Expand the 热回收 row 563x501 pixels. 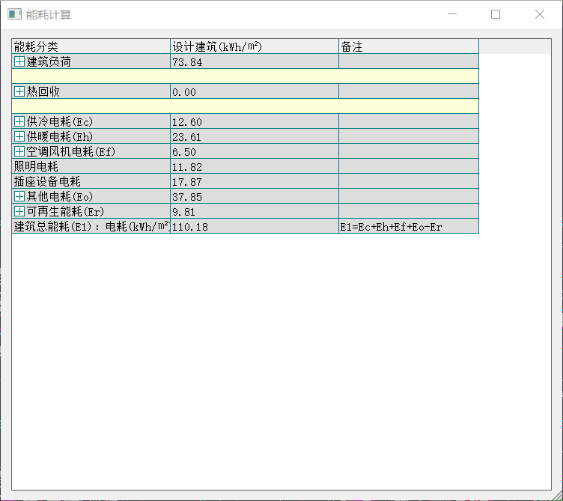tap(19, 92)
